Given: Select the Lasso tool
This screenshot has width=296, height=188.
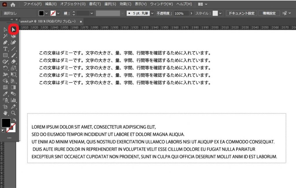Looking at the screenshot, I should point(13,36).
